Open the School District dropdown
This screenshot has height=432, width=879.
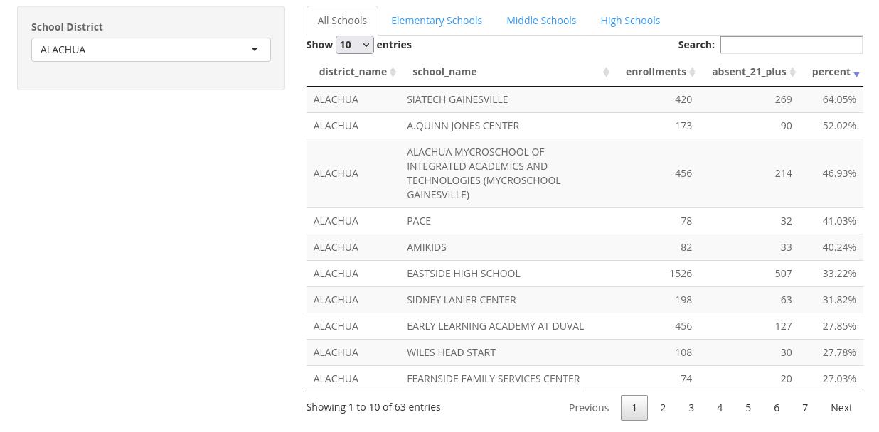coord(151,50)
